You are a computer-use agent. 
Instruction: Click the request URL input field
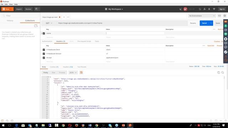[122, 23]
